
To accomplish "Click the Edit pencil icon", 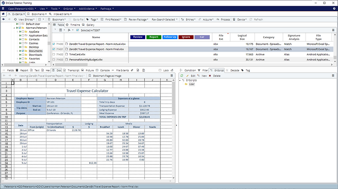I will click(x=187, y=76).
